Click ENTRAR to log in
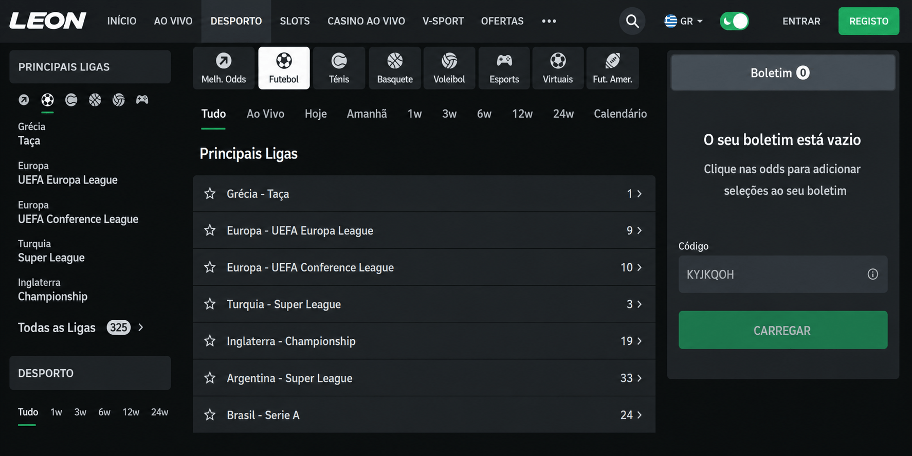912x456 pixels. point(801,21)
